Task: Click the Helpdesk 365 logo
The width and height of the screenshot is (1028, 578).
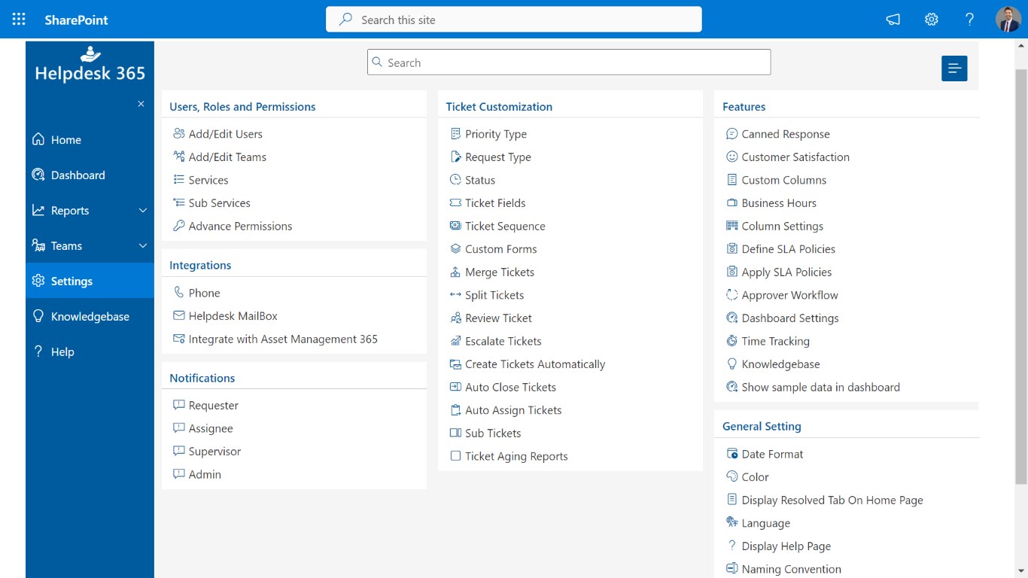Action: [90, 65]
